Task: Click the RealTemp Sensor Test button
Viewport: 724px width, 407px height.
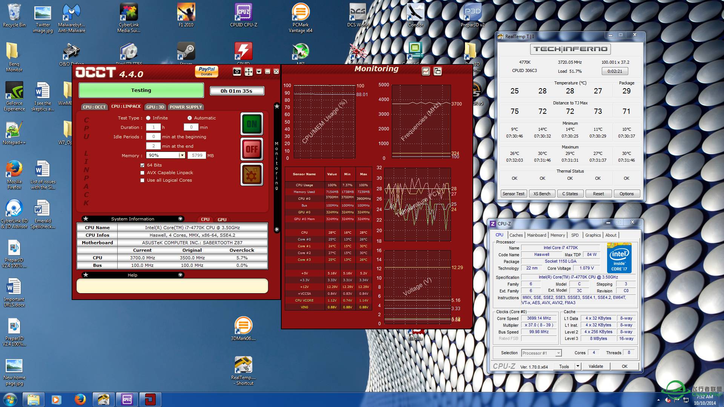Action: coord(513,193)
